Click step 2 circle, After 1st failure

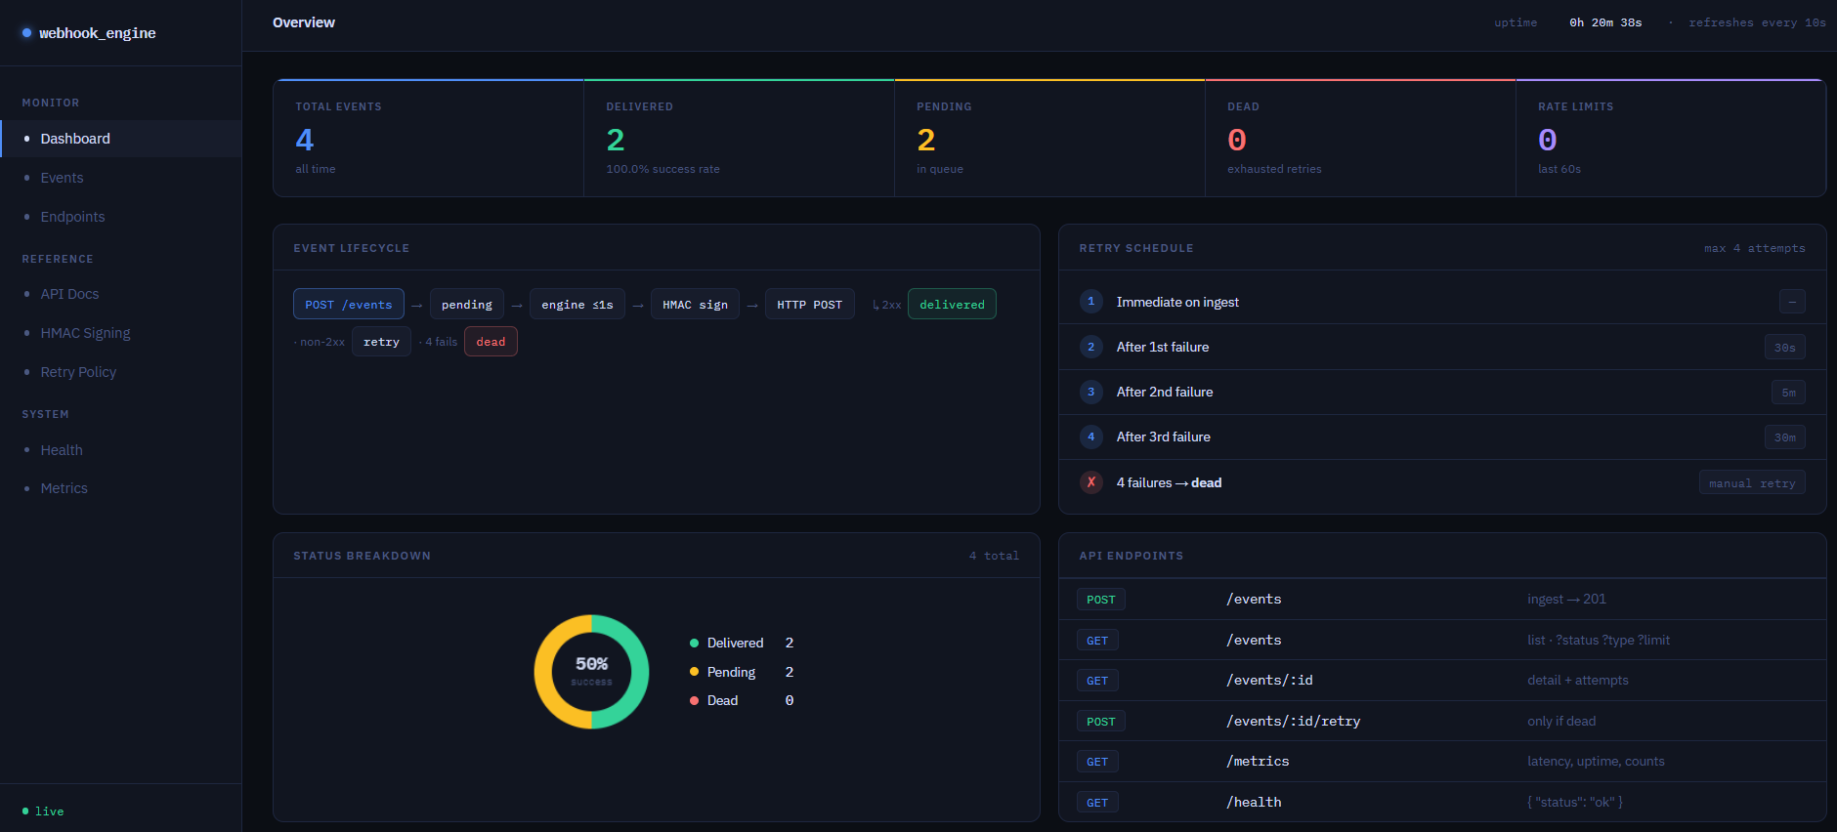[x=1091, y=347]
